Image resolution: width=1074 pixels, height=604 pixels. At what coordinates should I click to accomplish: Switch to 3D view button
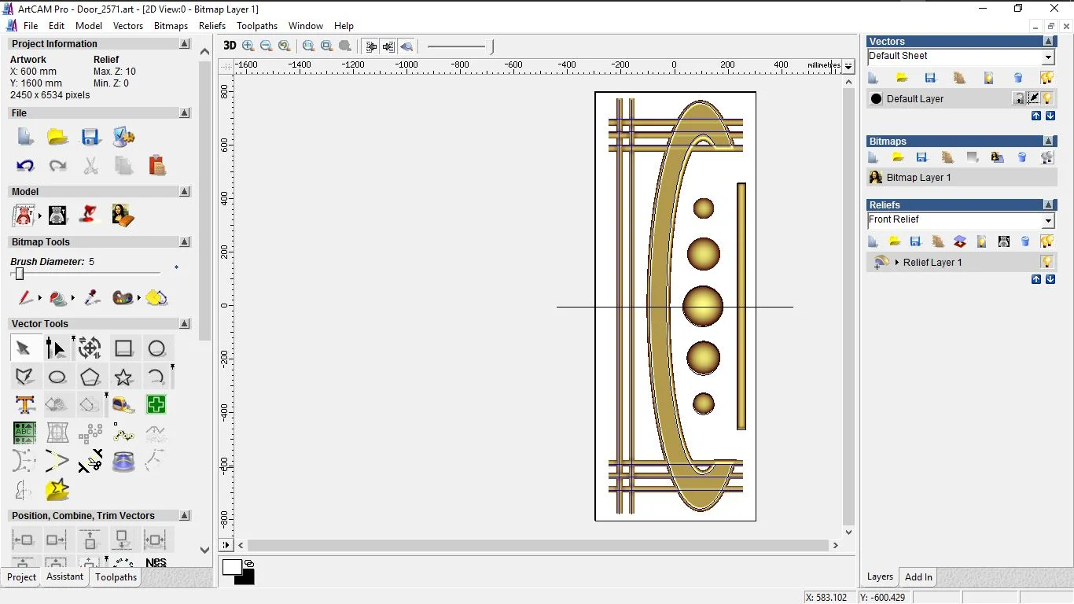click(230, 46)
